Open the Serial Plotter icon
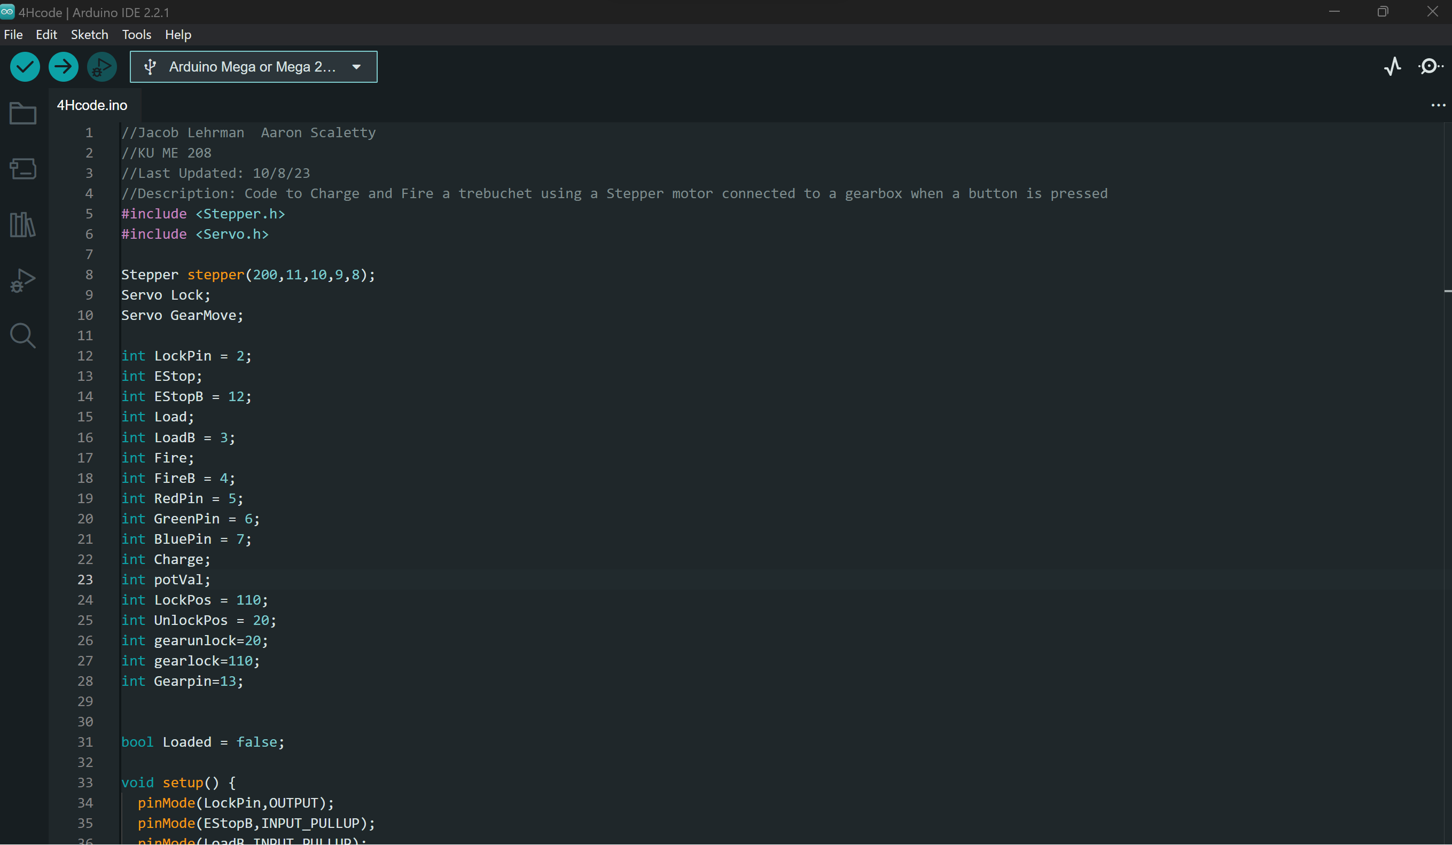The width and height of the screenshot is (1452, 845). [1393, 66]
